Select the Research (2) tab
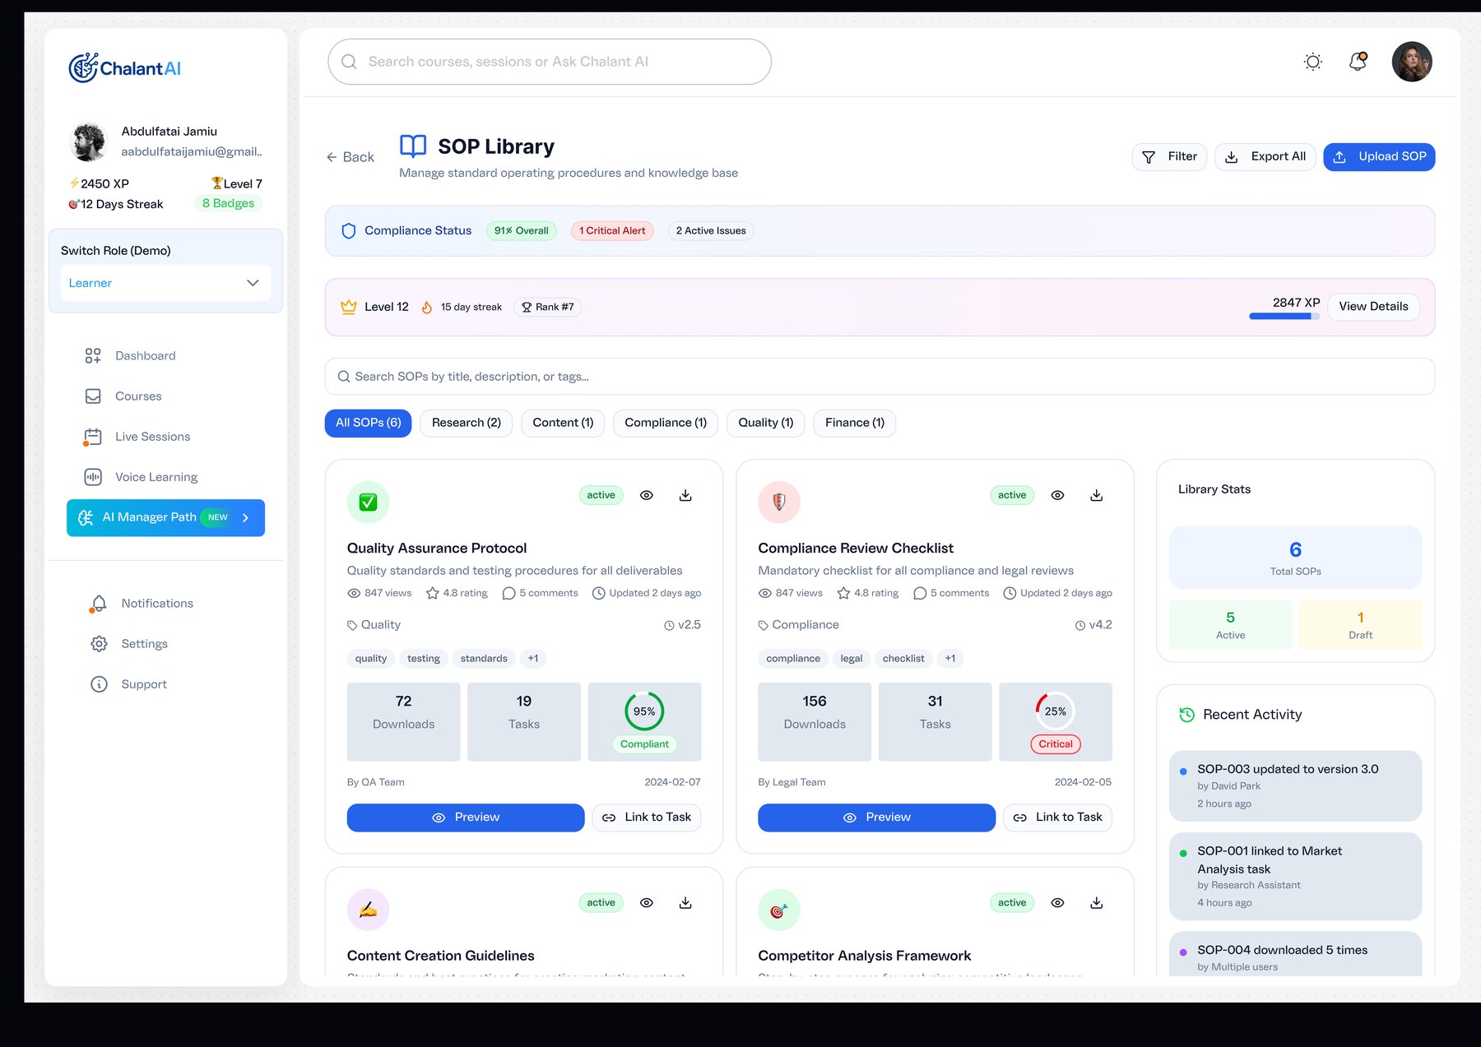Screen dimensions: 1481x1047 point(467,423)
